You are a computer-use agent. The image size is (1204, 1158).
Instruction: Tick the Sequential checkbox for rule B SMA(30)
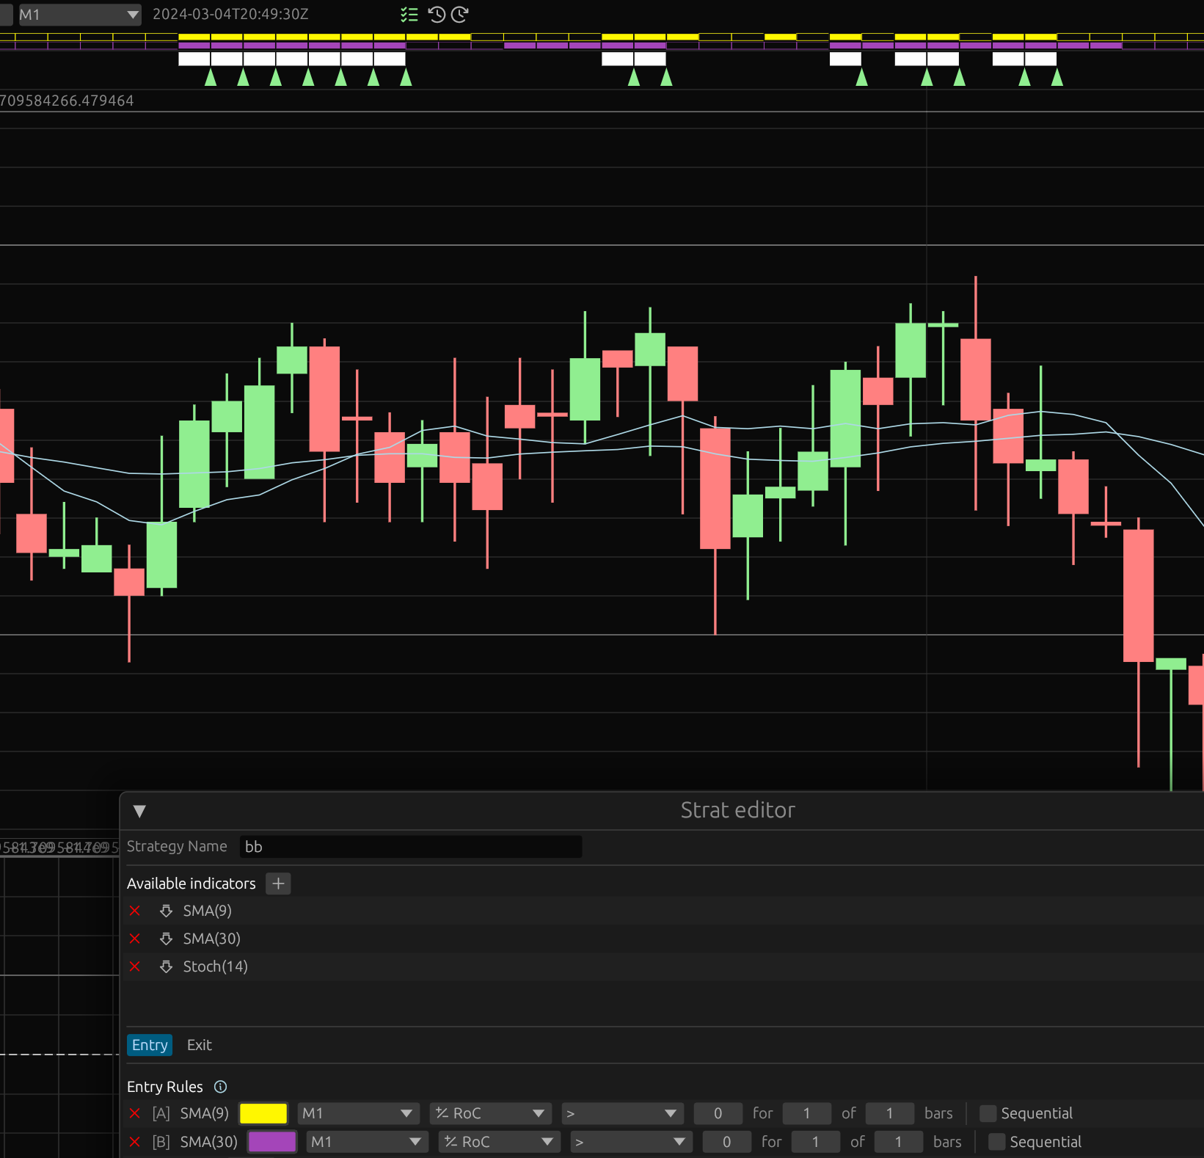pos(997,1142)
